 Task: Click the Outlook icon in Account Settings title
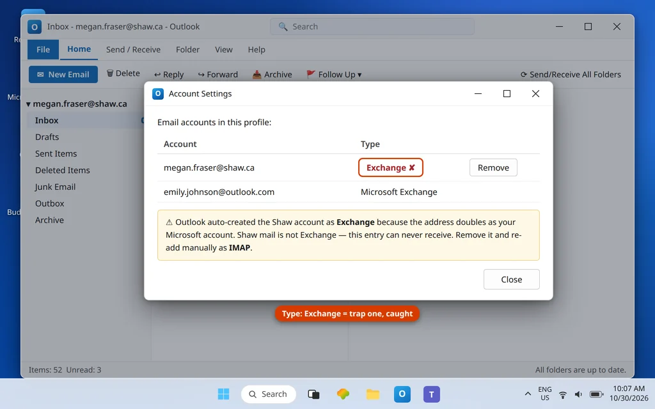[158, 93]
